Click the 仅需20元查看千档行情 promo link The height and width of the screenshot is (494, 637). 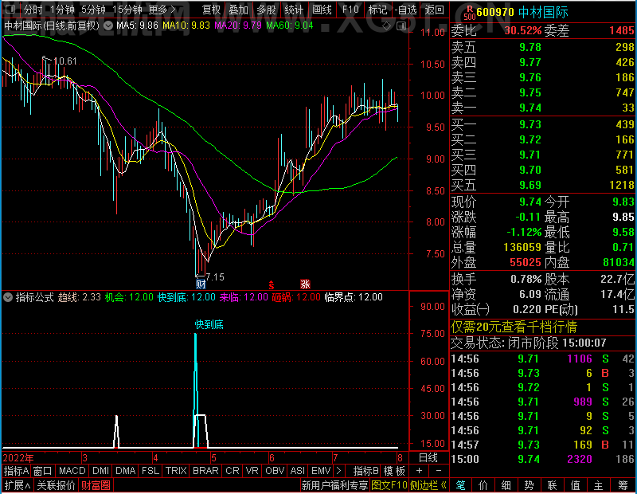514,327
